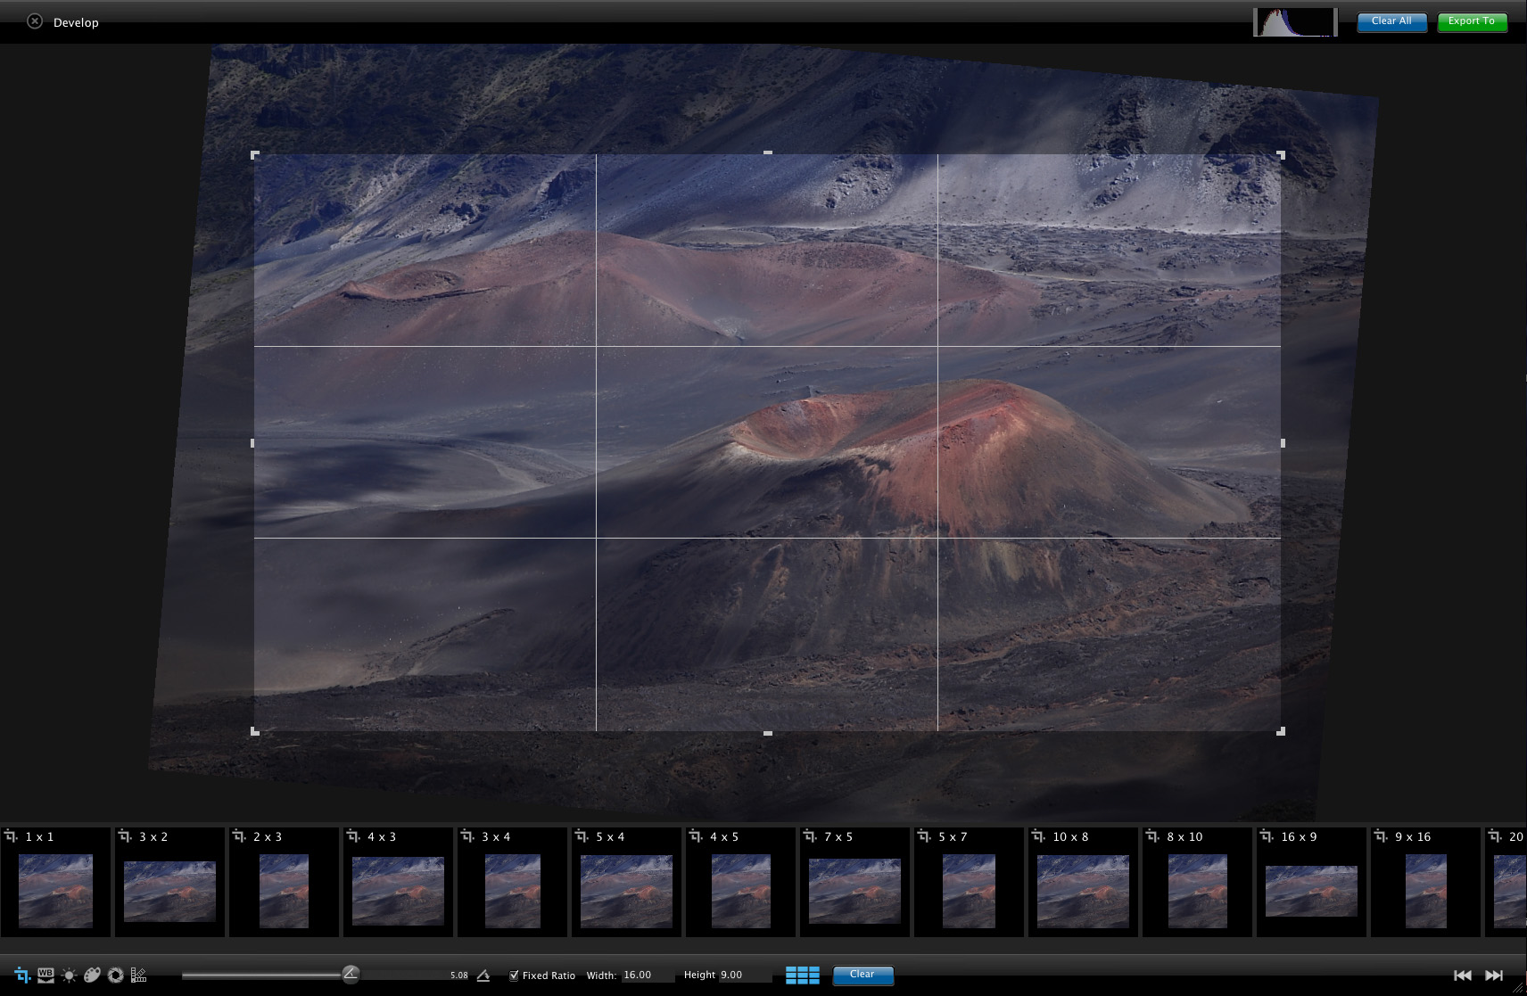Jump to the next image
1527x996 pixels.
[x=1494, y=975]
